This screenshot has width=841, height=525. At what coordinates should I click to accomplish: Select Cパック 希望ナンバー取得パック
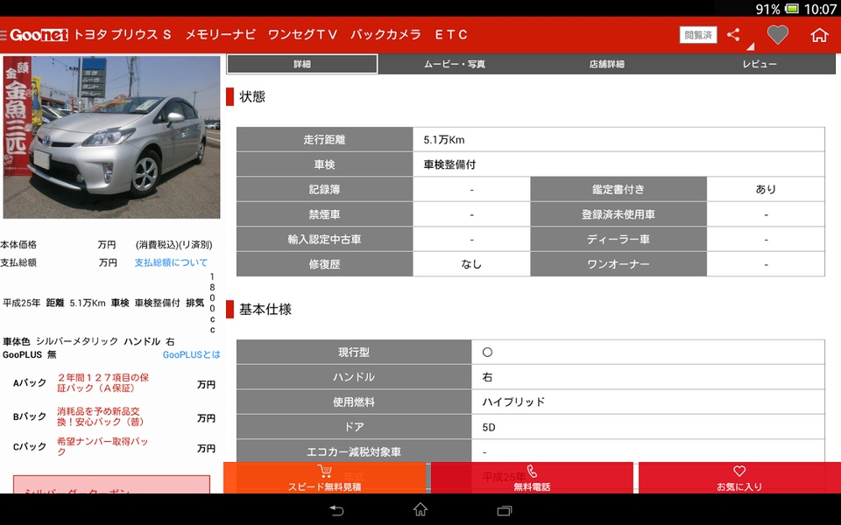click(x=102, y=446)
